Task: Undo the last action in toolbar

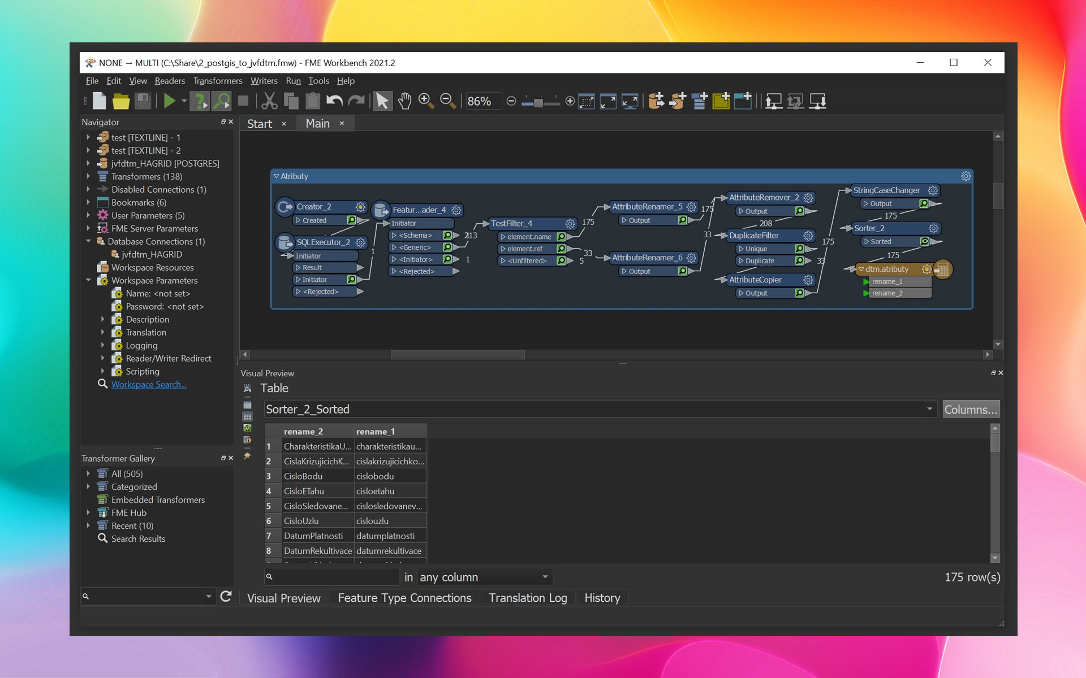Action: 334,101
